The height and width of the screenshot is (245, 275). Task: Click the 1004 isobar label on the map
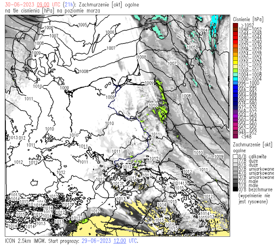click(x=203, y=30)
